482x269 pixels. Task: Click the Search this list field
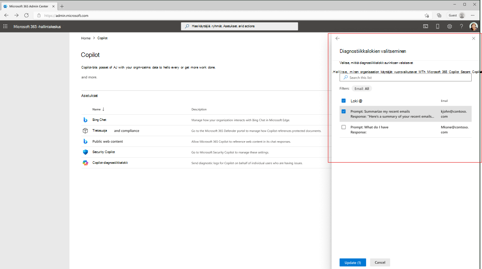coord(406,78)
